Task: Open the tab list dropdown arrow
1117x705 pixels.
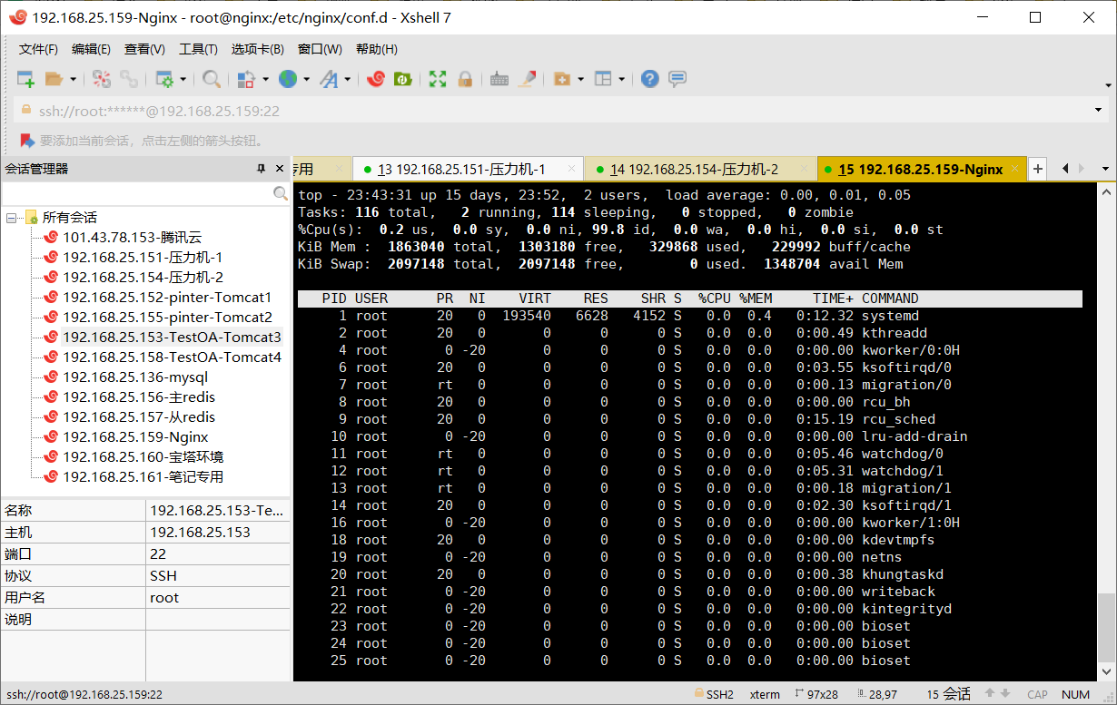Action: 1105,169
